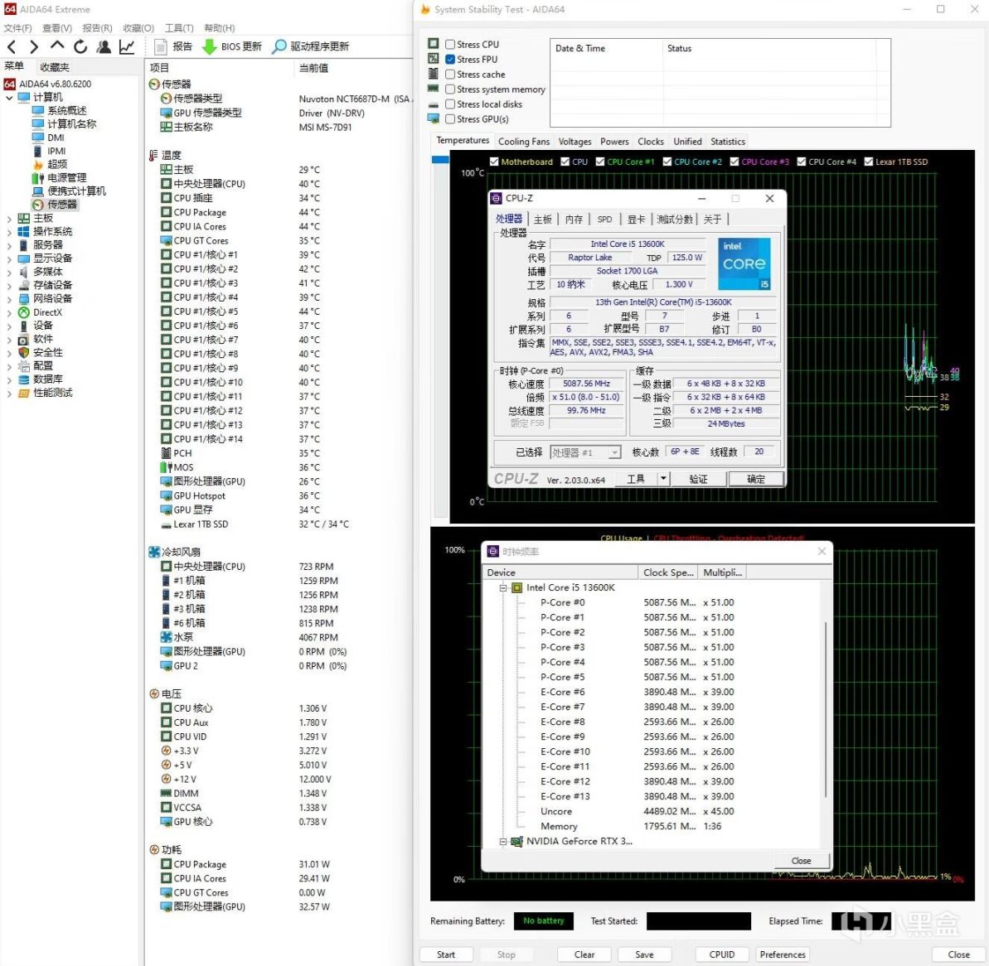
Task: Toggle the Stress GPU(s) checkbox
Action: 450,119
